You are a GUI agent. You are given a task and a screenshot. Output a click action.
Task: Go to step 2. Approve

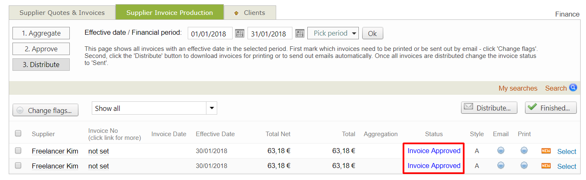pos(41,49)
